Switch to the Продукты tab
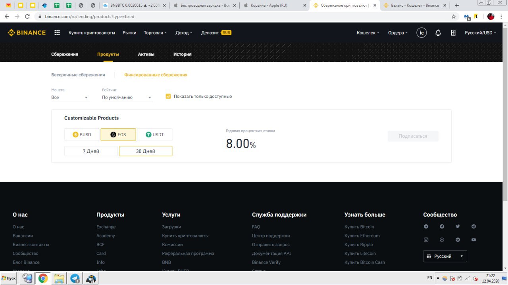The width and height of the screenshot is (508, 285). click(108, 54)
